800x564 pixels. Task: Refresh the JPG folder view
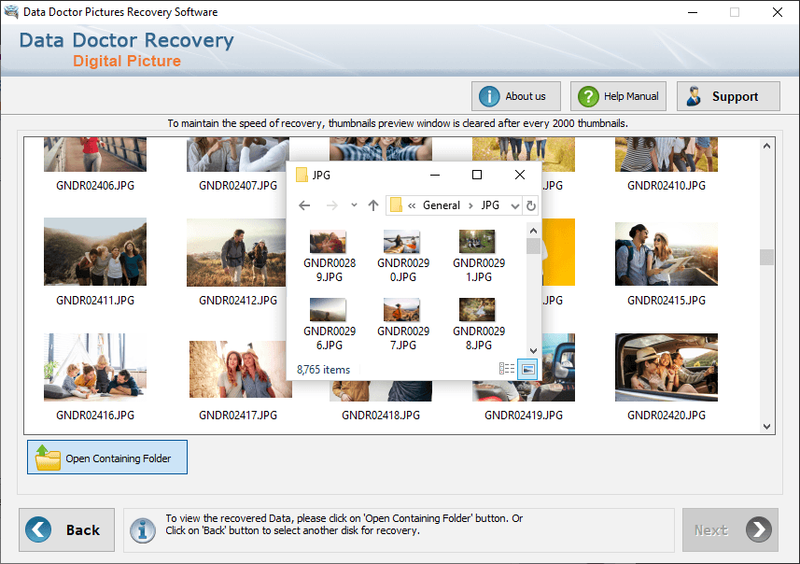tap(531, 205)
